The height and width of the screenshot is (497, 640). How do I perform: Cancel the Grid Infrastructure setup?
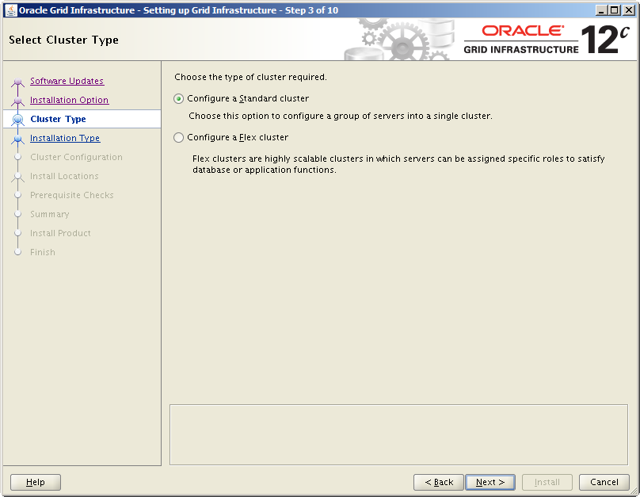pos(604,482)
